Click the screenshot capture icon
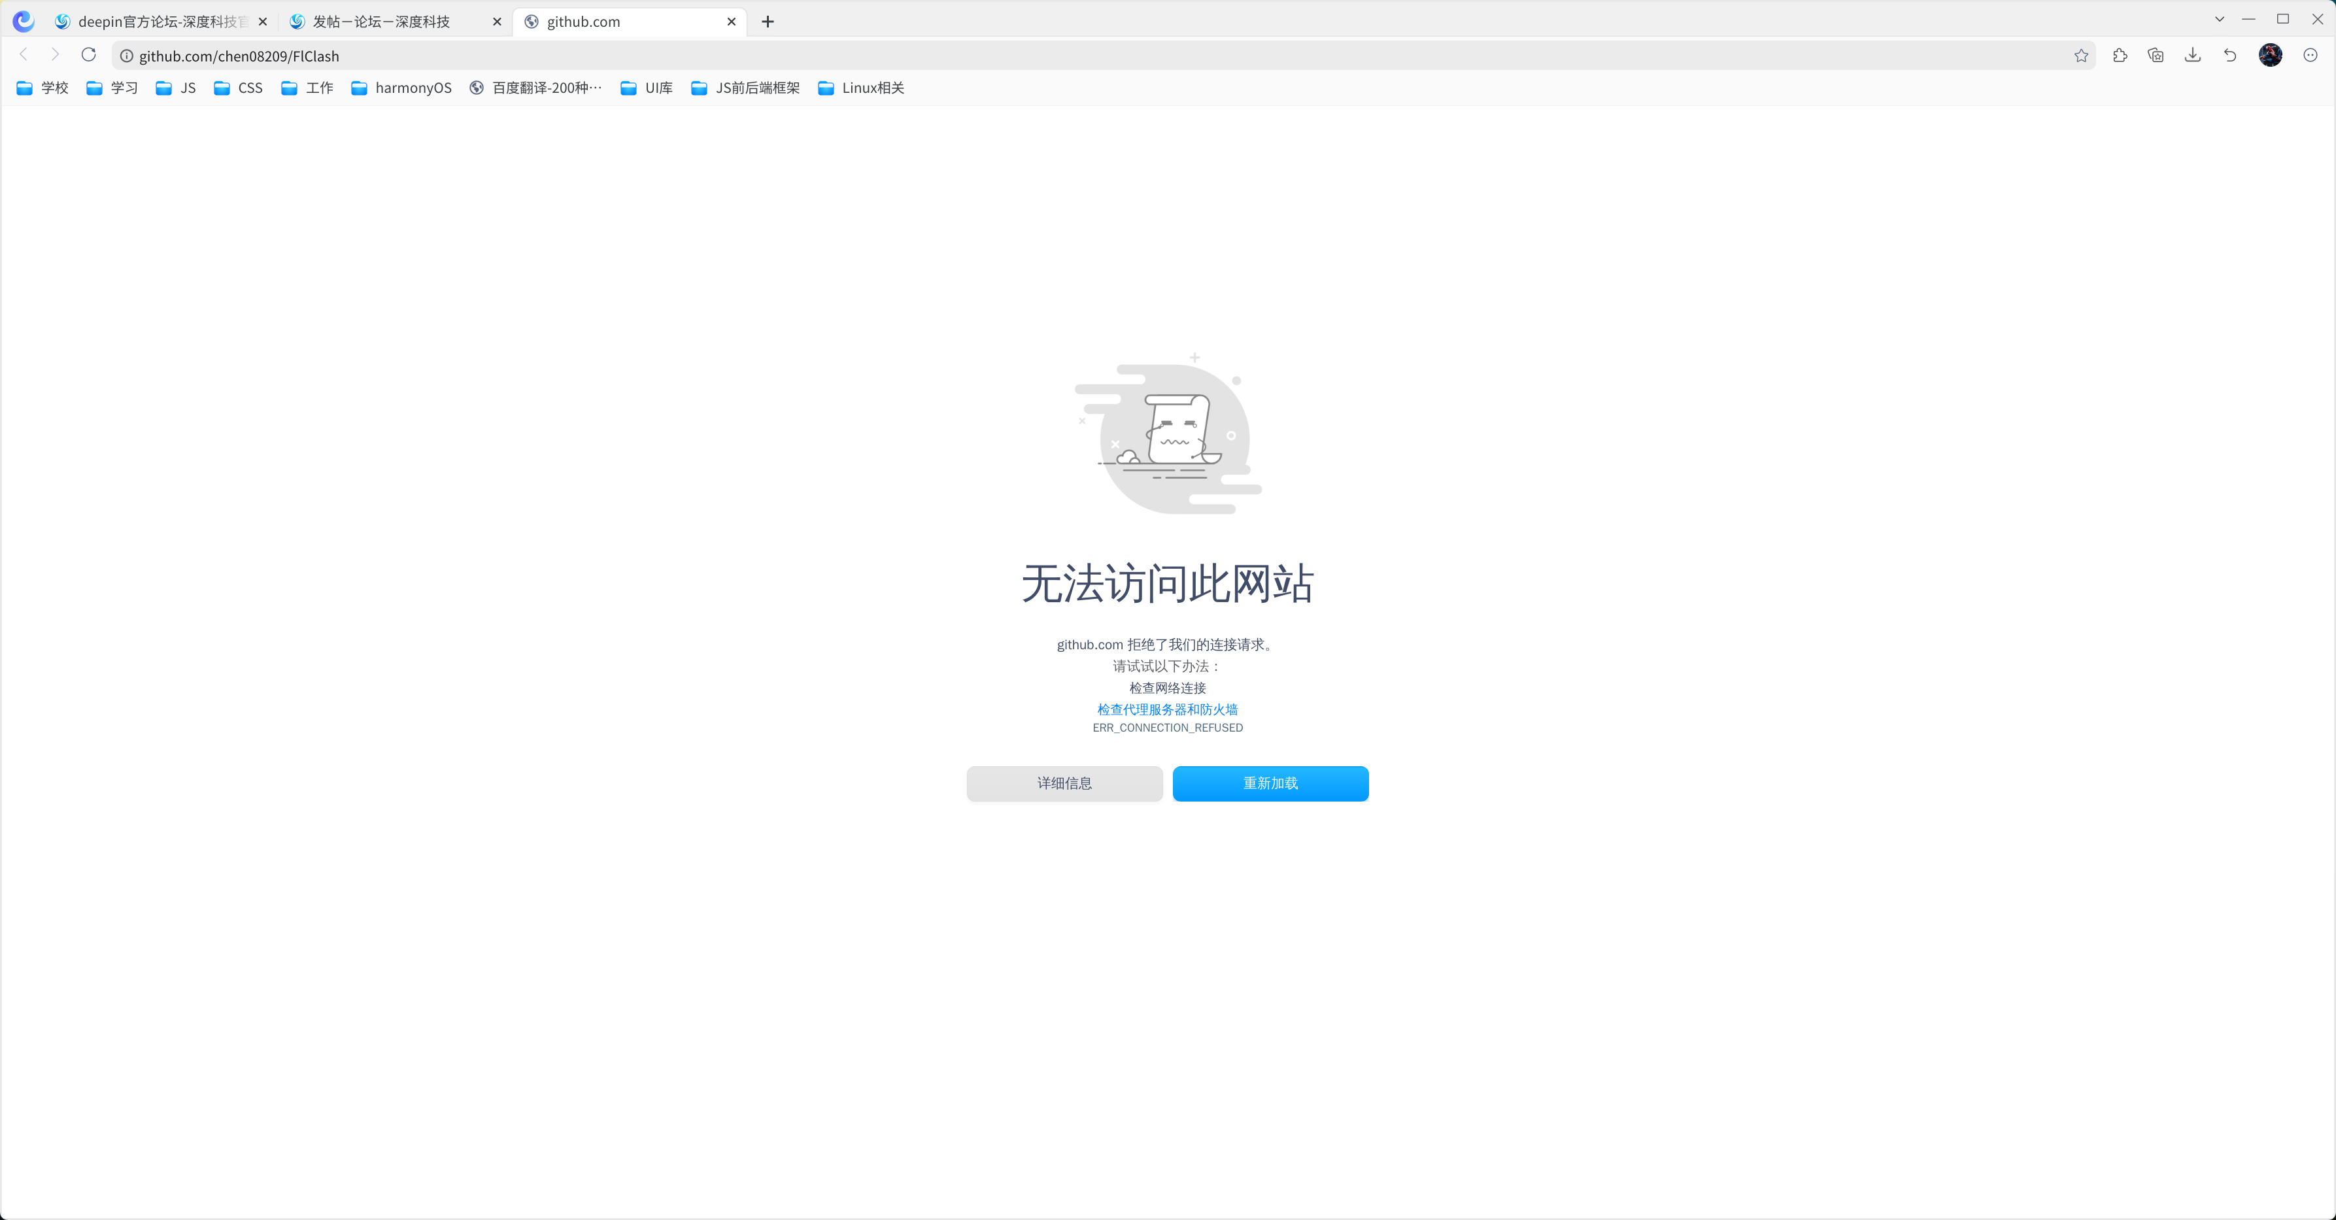This screenshot has width=2336, height=1220. (2156, 56)
